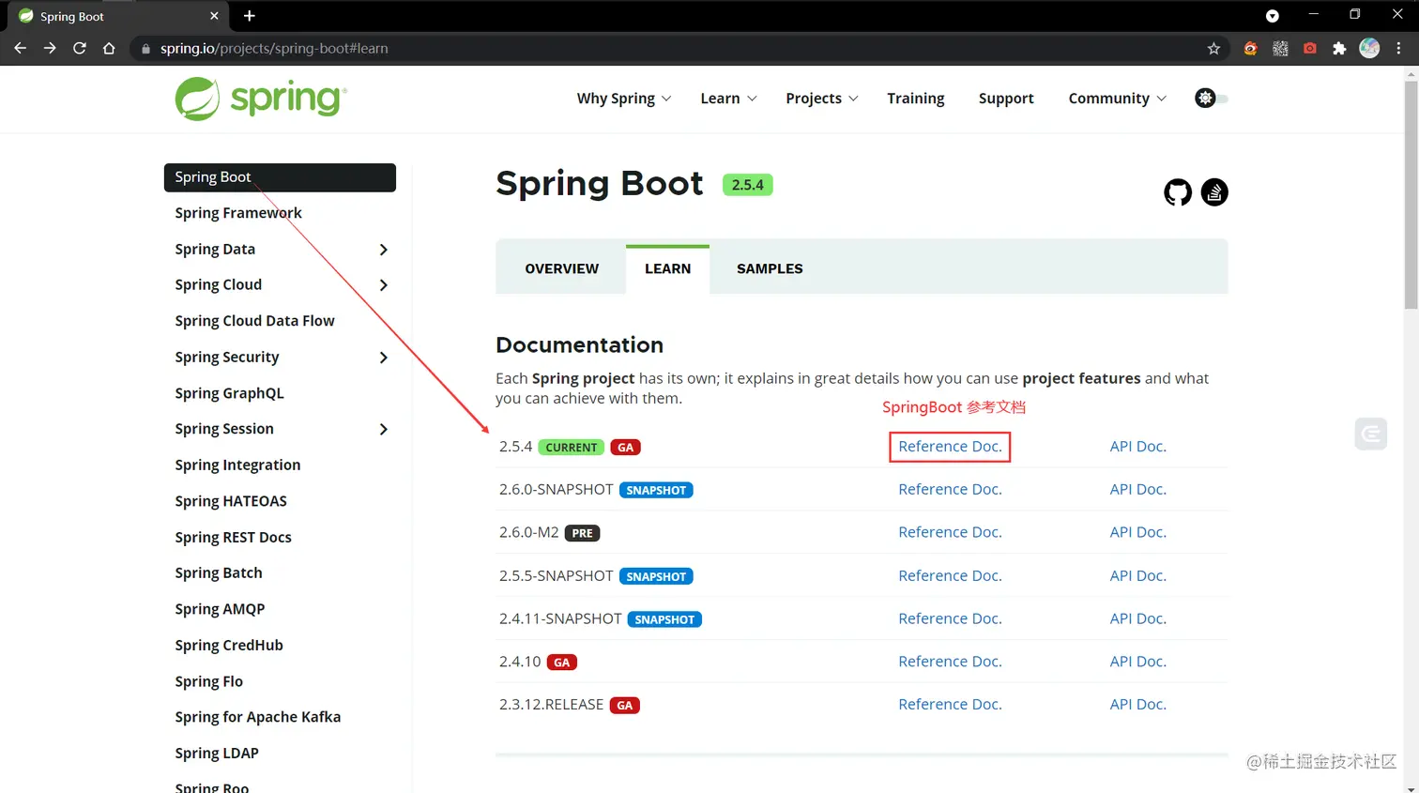Open Reference Doc. for 2.5.5-SNAPSHOT
This screenshot has width=1419, height=793.
[x=950, y=576]
